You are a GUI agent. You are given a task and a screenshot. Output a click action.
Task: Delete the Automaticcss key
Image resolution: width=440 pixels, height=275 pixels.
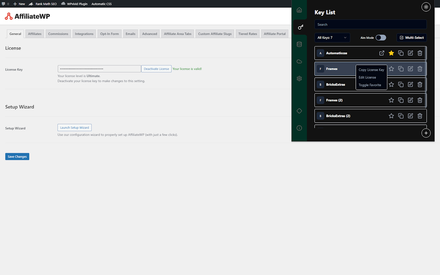pyautogui.click(x=420, y=53)
